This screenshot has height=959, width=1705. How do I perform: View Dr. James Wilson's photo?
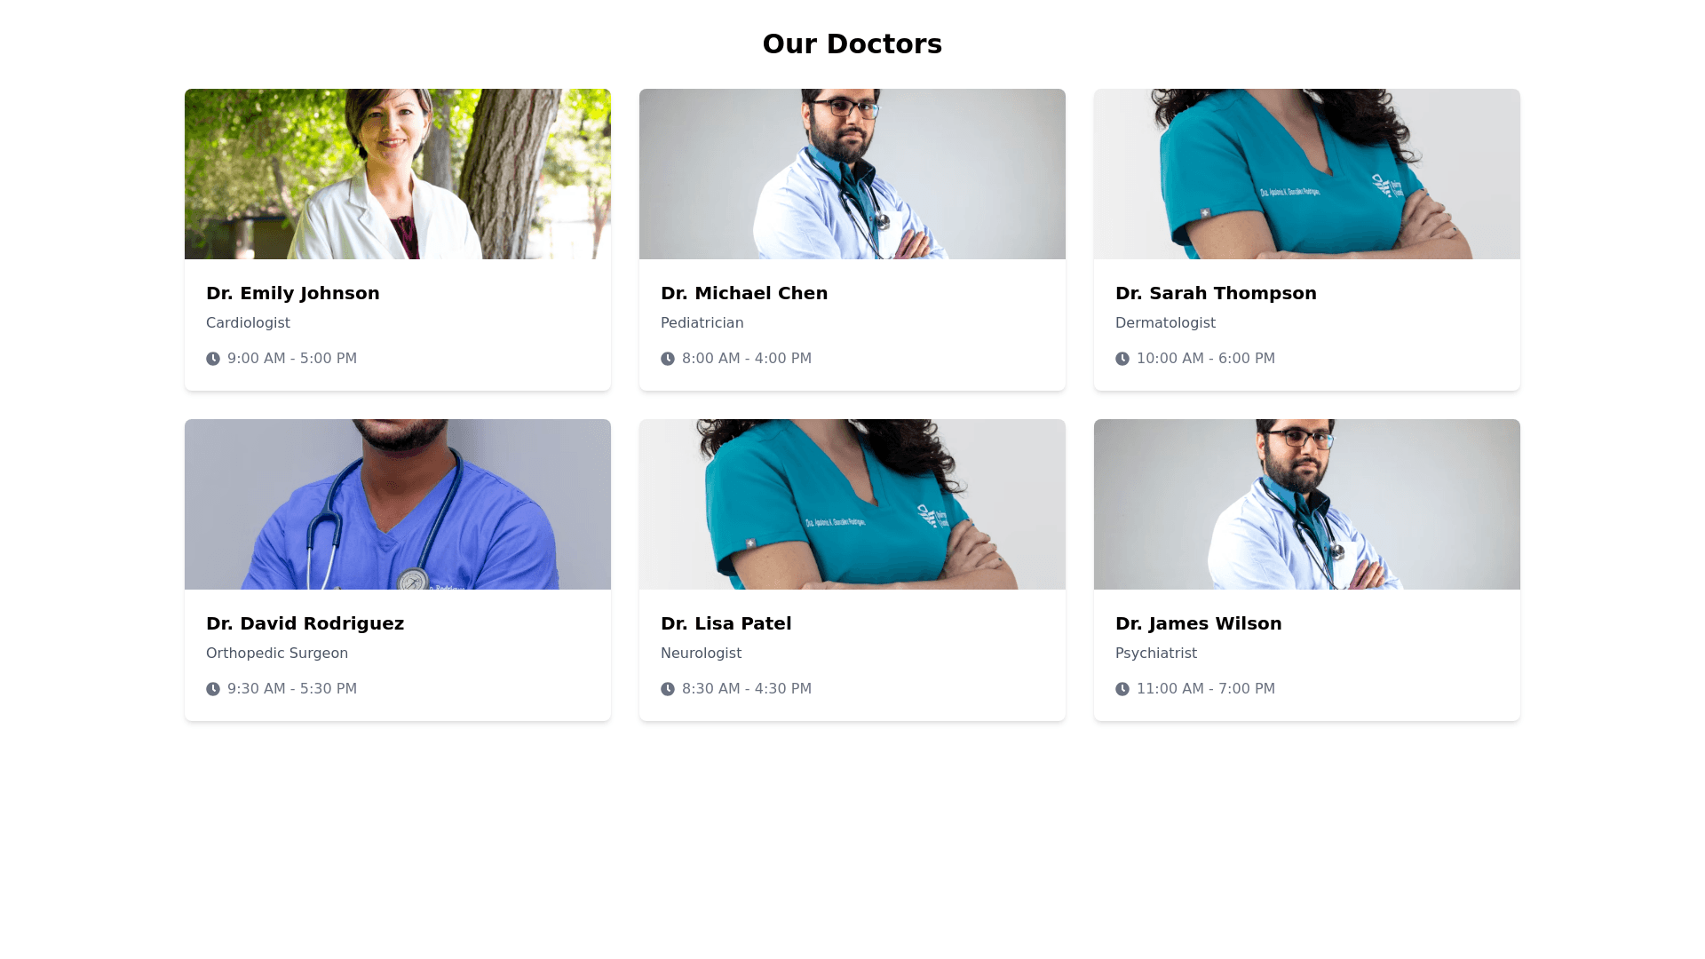1307,504
